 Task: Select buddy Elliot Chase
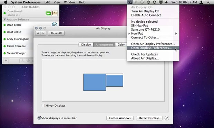(x=14, y=32)
